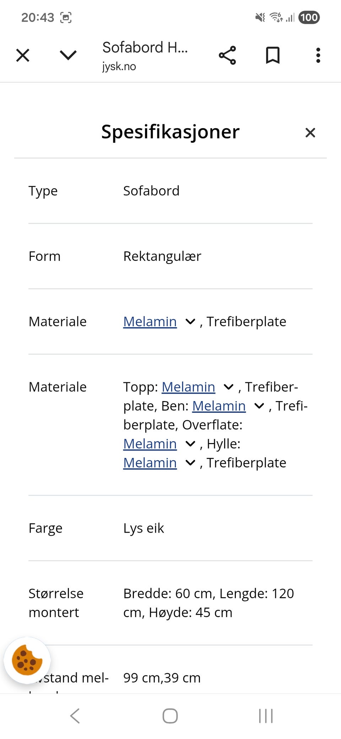The width and height of the screenshot is (341, 739).
Task: Select the Farge value Lys eik
Action: (x=144, y=528)
